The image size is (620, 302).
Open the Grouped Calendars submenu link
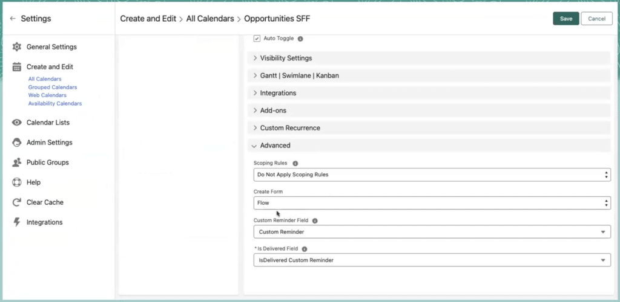[x=53, y=87]
